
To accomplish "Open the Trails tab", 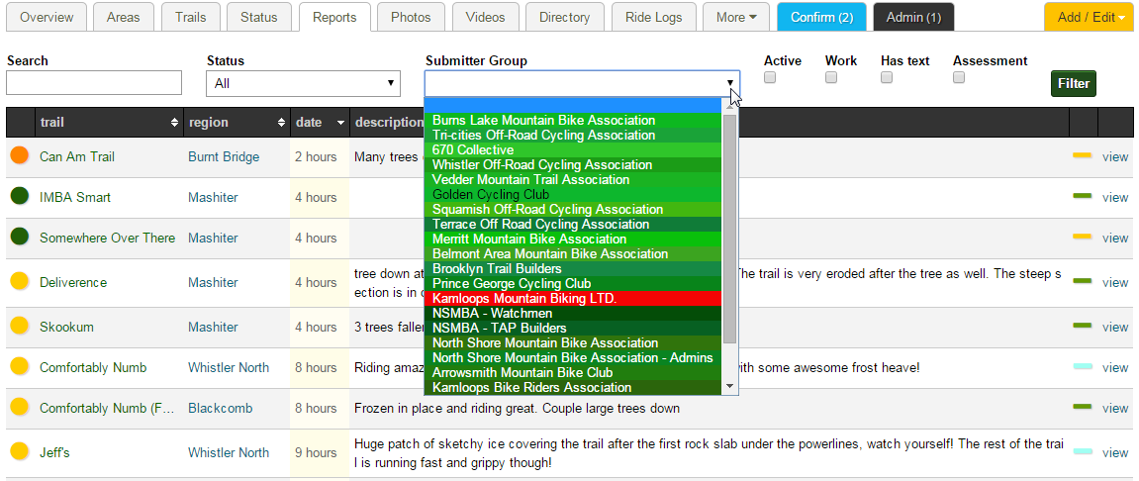I will (x=190, y=18).
